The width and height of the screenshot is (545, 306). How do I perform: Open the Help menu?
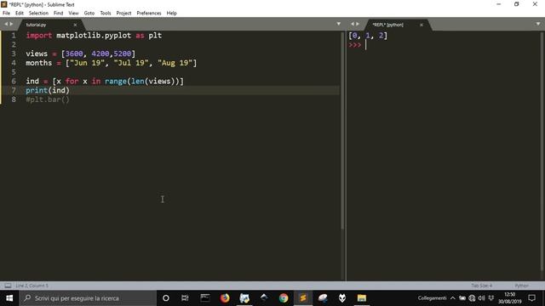[x=172, y=14]
